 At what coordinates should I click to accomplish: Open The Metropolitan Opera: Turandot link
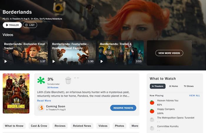(x=176, y=118)
